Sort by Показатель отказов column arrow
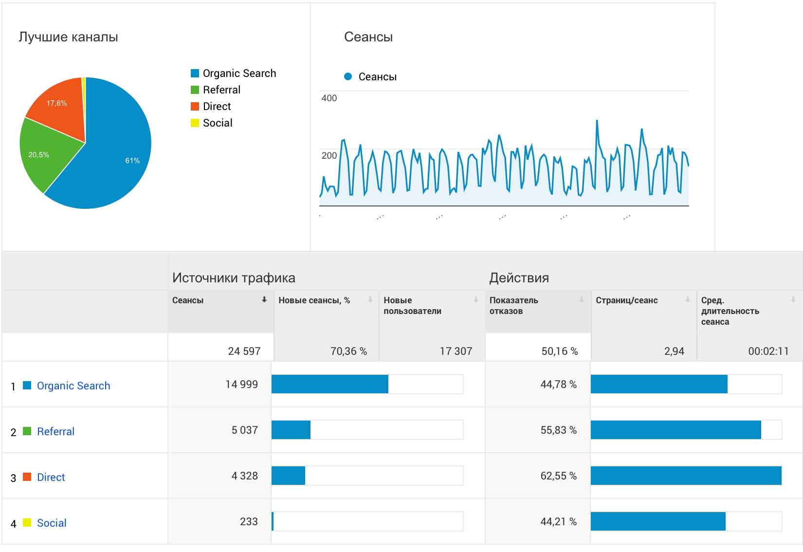This screenshot has width=803, height=552. pos(581,300)
